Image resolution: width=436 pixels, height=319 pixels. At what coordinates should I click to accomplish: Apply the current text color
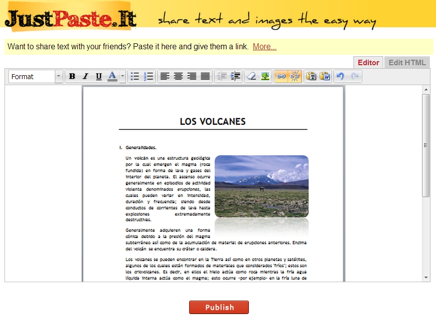pyautogui.click(x=112, y=77)
